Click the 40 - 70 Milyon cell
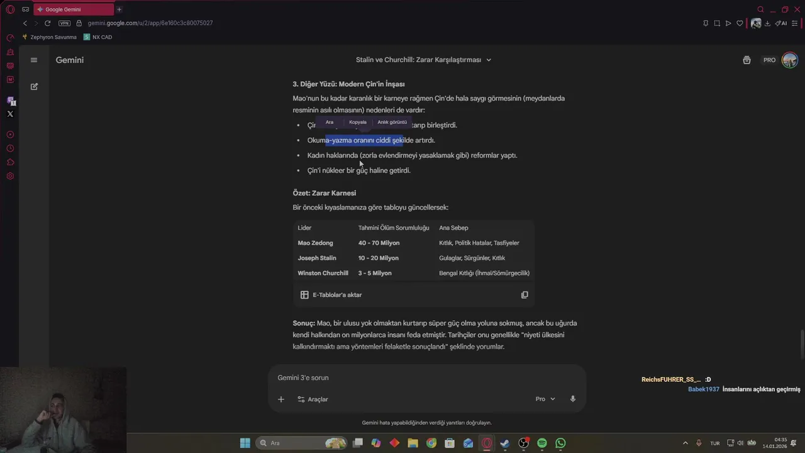The image size is (805, 453). point(379,243)
